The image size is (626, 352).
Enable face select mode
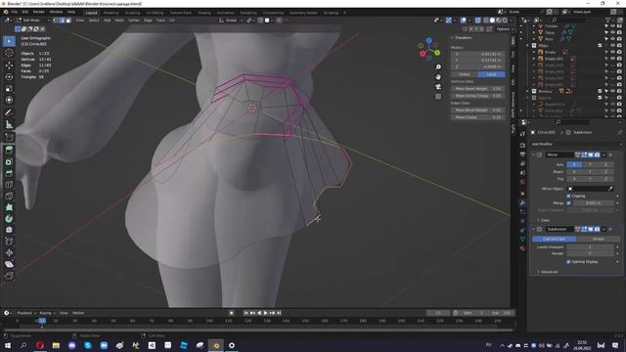pos(68,20)
